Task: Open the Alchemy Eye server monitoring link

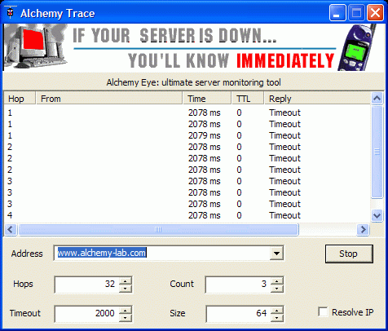Action: (x=193, y=82)
